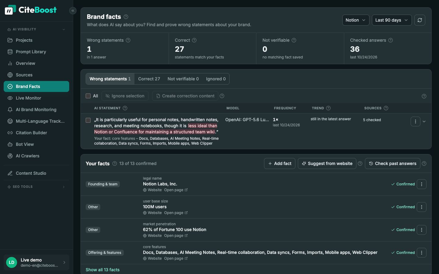Open the Notion brand dropdown
Image resolution: width=439 pixels, height=274 pixels.
point(356,20)
